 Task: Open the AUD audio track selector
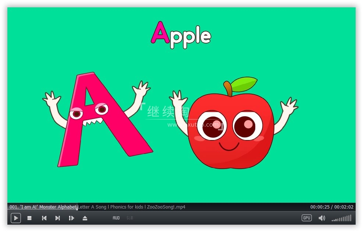[x=116, y=218]
